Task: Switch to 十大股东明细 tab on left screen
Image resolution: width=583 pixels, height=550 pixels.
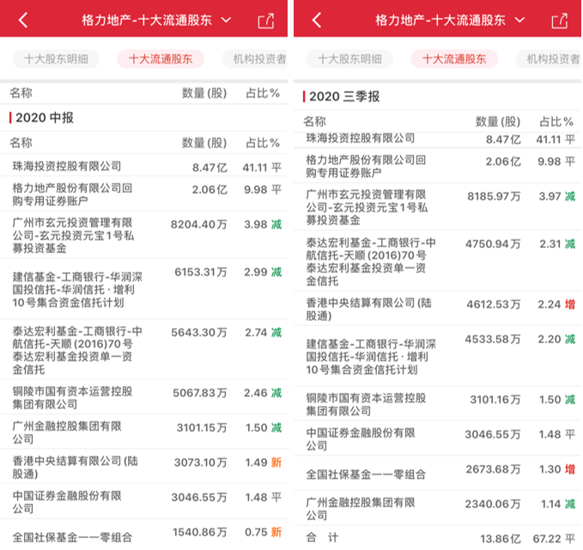Action: point(56,59)
